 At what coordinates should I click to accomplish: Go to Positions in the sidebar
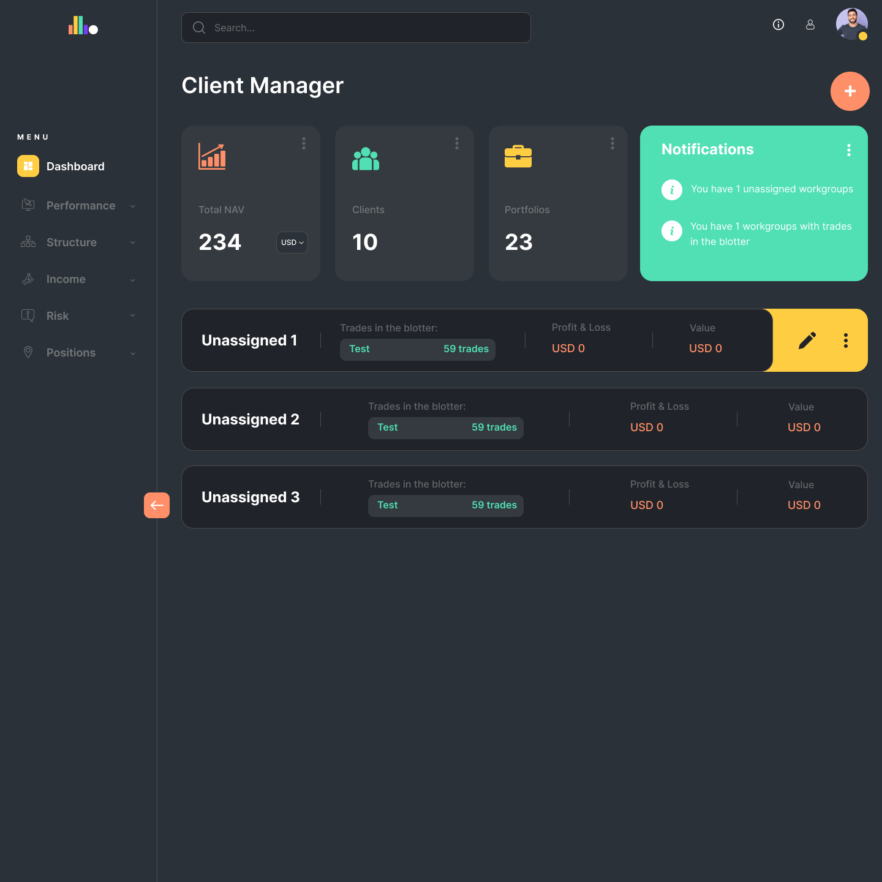tap(71, 353)
